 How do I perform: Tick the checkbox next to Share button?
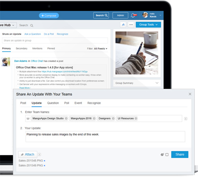click(x=167, y=155)
